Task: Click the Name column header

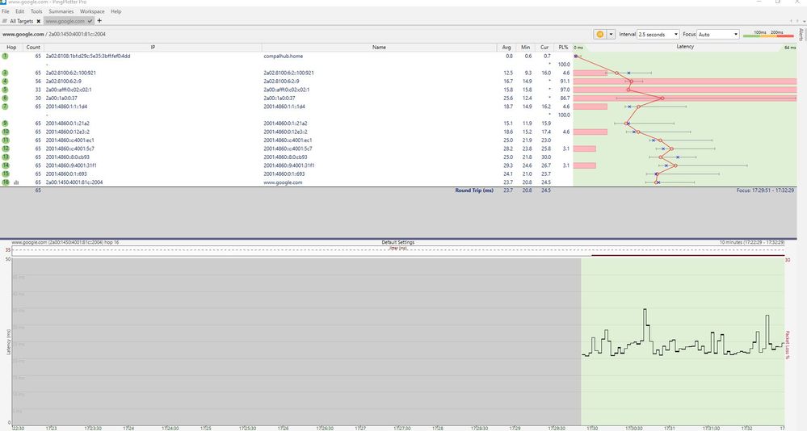Action: pos(379,48)
